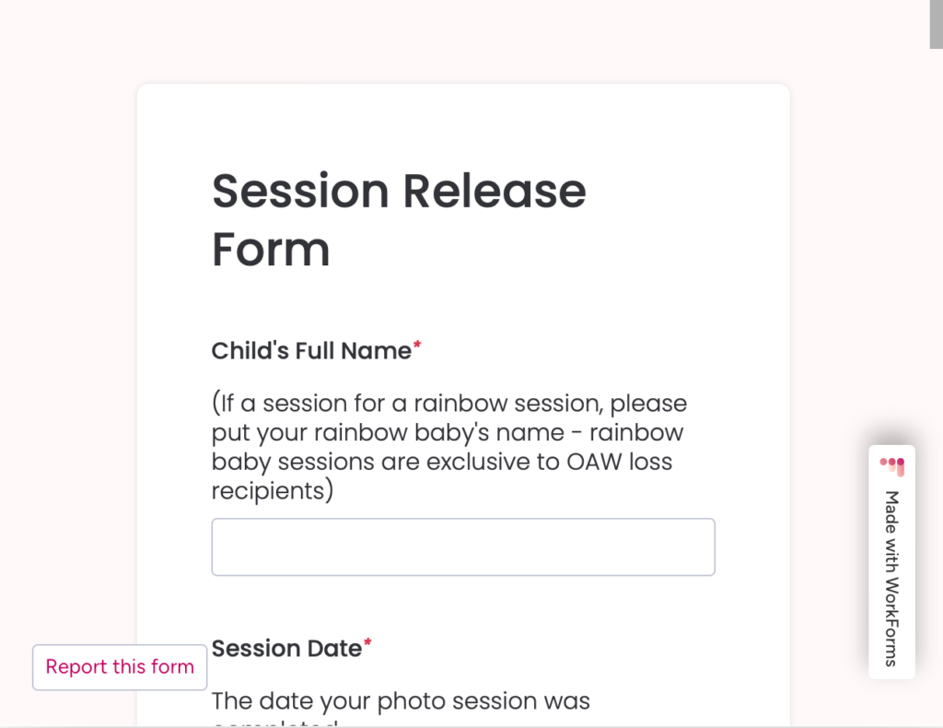This screenshot has width=943, height=728.
Task: Click the word "Release" in the form title
Action: coord(495,191)
